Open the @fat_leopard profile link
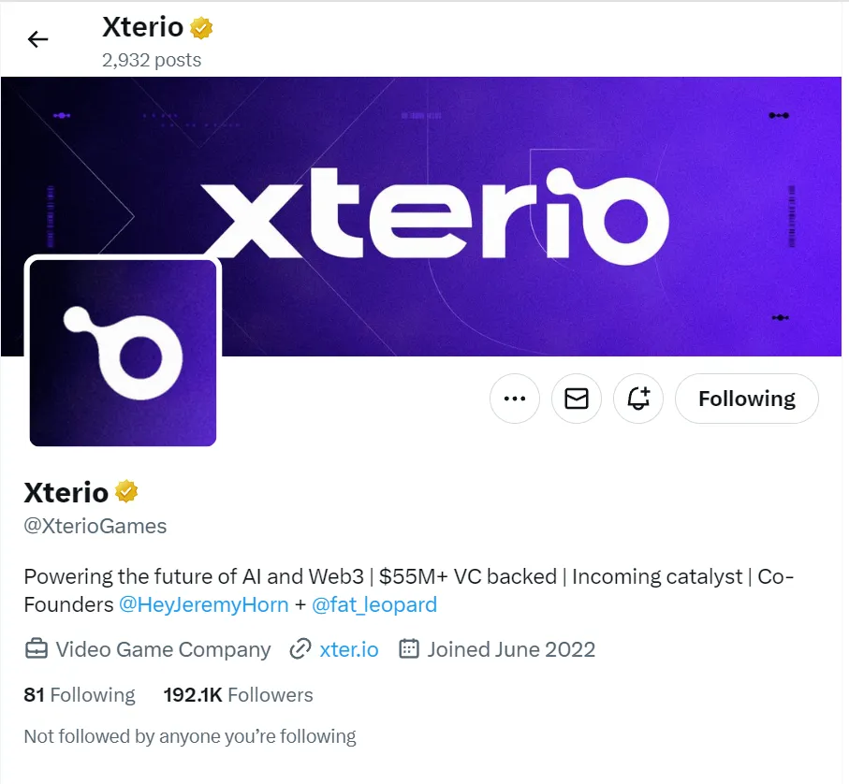Viewport: 849px width, 784px height. (374, 604)
